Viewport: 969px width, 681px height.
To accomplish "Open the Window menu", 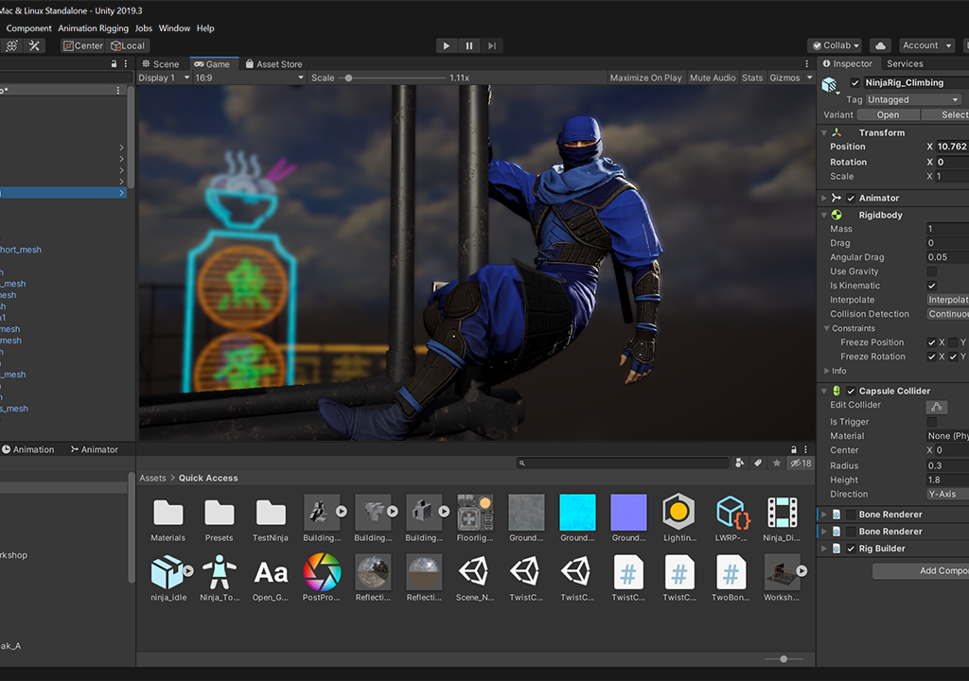I will point(174,28).
